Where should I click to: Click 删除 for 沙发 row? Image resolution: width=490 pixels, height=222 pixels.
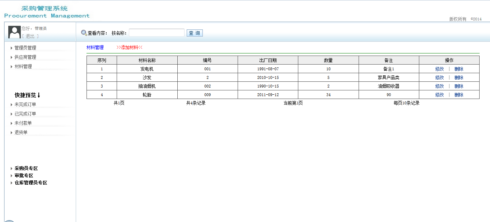pos(459,77)
